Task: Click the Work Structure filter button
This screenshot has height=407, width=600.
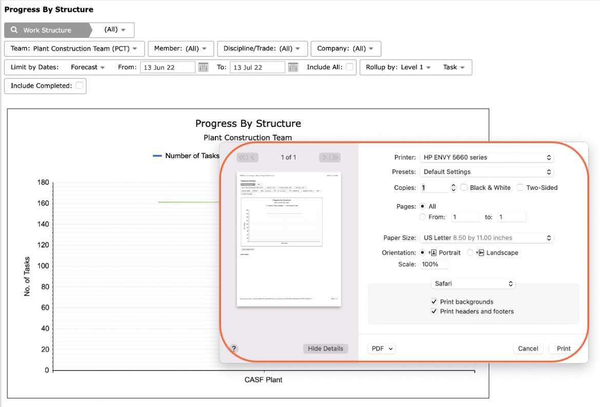Action: (47, 30)
